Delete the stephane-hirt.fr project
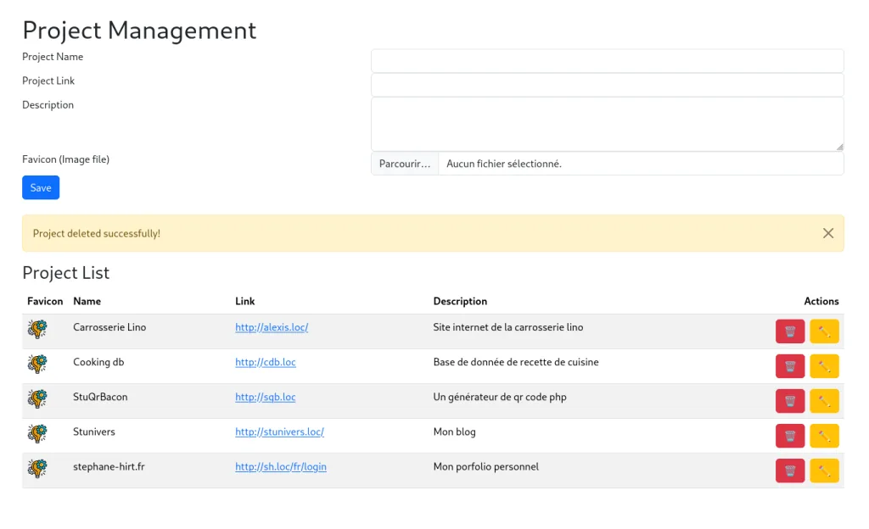The image size is (869, 529). point(790,471)
